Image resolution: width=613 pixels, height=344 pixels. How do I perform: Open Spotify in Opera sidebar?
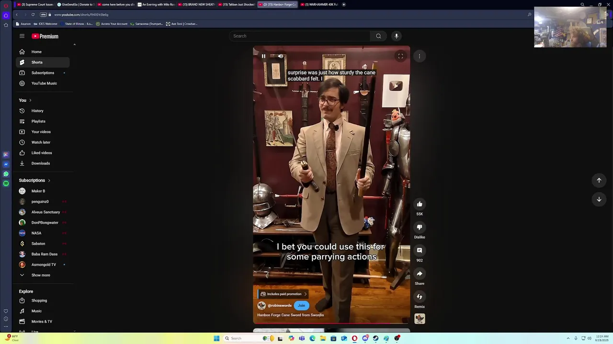(6, 183)
